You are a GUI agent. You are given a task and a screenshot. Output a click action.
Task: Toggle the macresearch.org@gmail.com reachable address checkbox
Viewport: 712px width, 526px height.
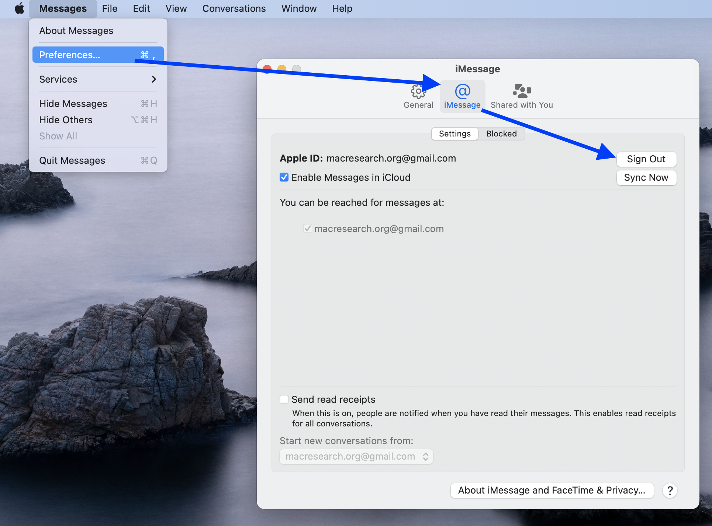307,229
